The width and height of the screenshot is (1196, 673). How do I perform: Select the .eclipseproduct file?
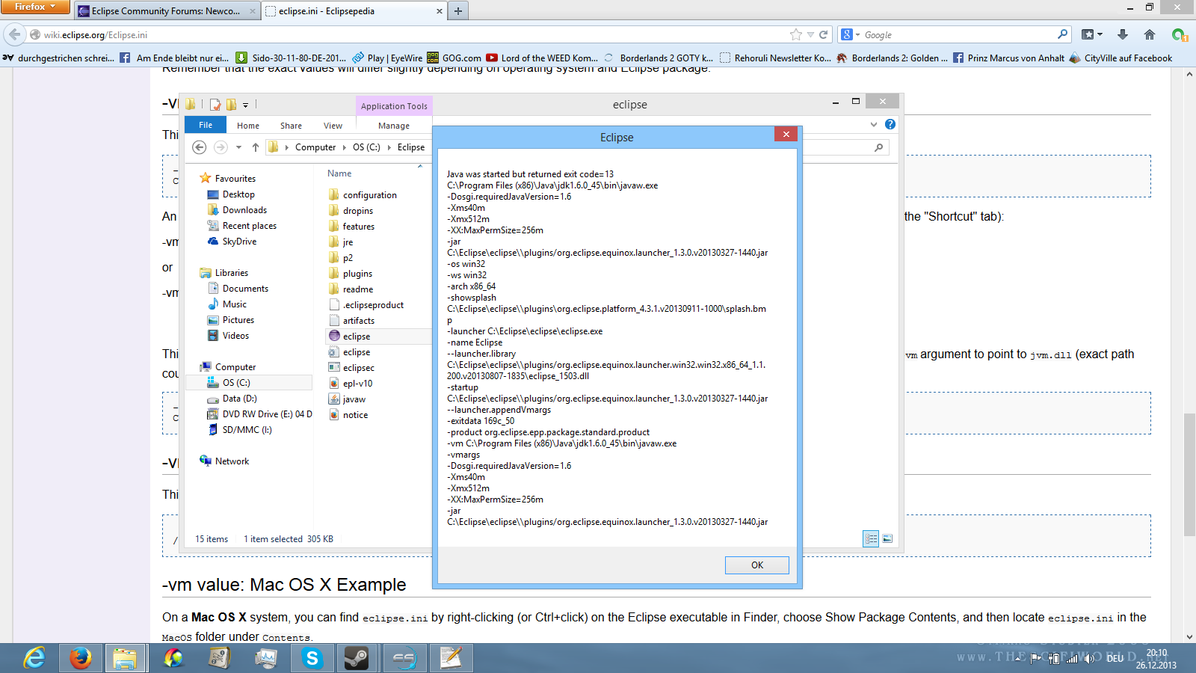(366, 305)
